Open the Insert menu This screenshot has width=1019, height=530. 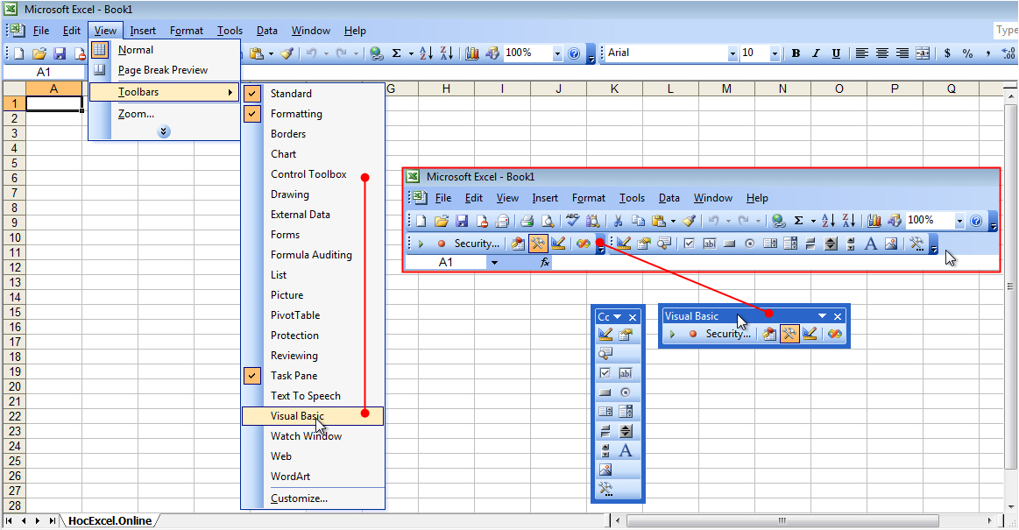point(143,30)
